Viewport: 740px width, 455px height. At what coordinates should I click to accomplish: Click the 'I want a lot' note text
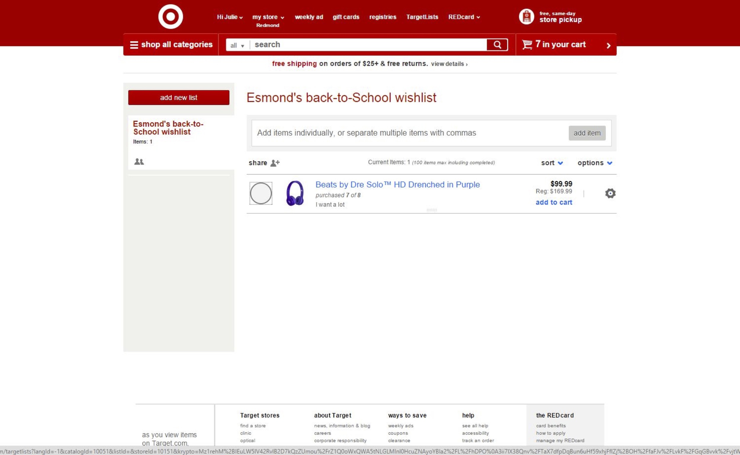330,205
